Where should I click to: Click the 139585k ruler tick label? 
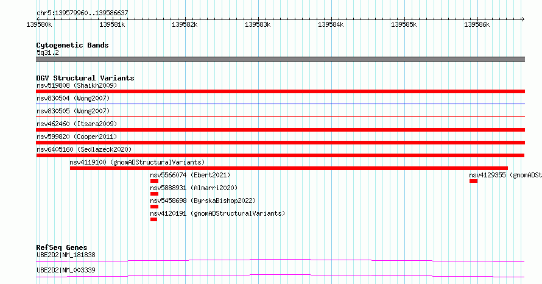[404, 24]
